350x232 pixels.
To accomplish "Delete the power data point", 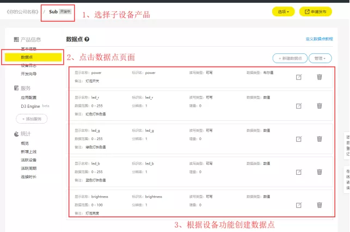I will point(320,77).
